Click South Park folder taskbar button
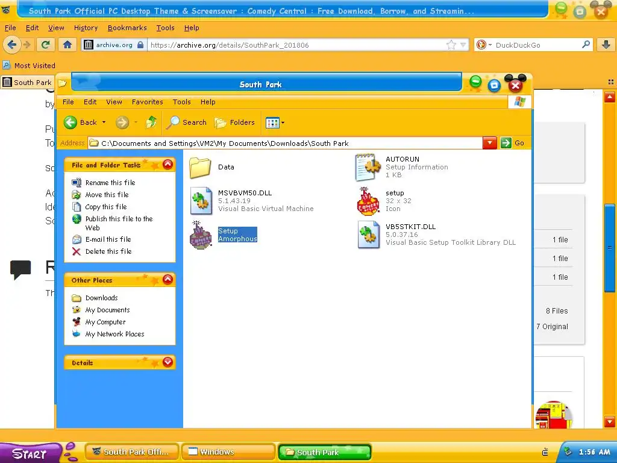This screenshot has height=463, width=617. point(325,452)
